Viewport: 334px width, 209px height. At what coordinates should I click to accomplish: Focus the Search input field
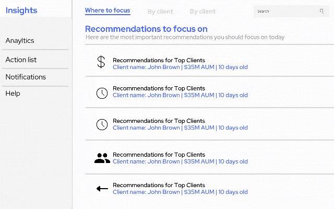coord(291,11)
